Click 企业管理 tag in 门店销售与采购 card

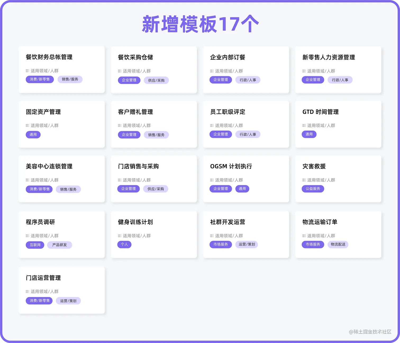pos(129,189)
